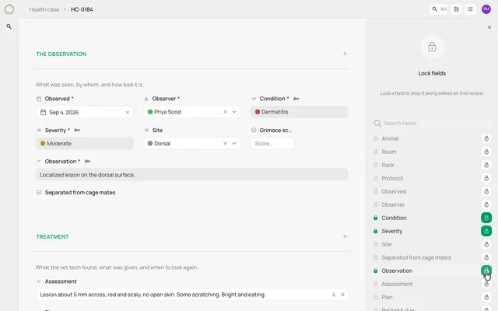The width and height of the screenshot is (498, 311).
Task: Click the TREATMENT section header
Action: coord(52,236)
